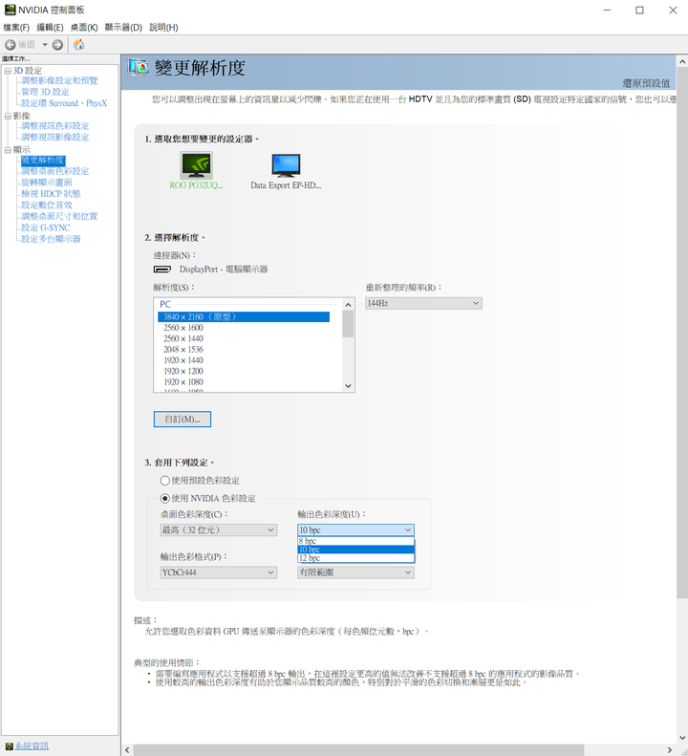Collapse the 影像 tree node
Image resolution: width=688 pixels, height=756 pixels.
coord(8,117)
